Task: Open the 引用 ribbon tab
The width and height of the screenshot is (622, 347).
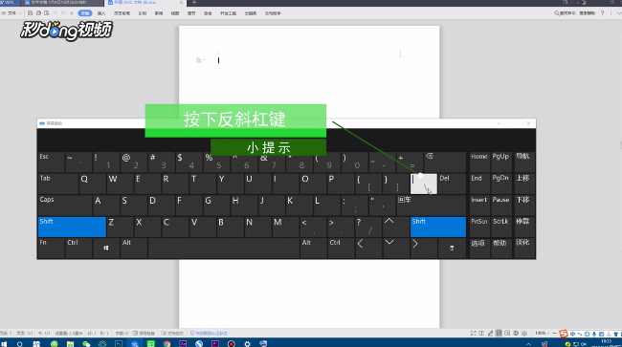Action: pyautogui.click(x=143, y=13)
